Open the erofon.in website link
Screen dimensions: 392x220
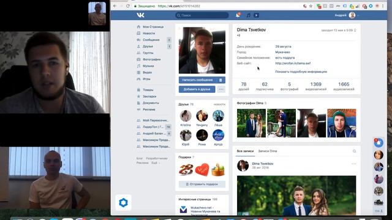click(x=293, y=64)
